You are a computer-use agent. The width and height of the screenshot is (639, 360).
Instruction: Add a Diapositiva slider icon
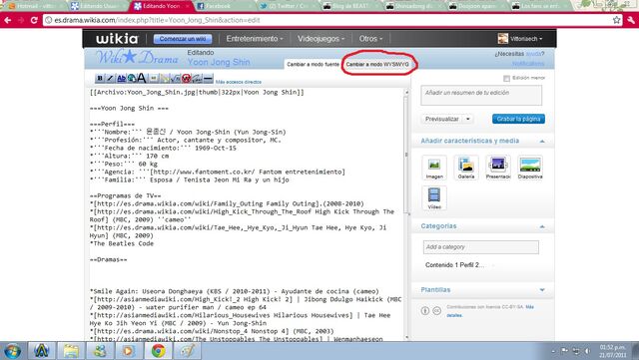[530, 167]
